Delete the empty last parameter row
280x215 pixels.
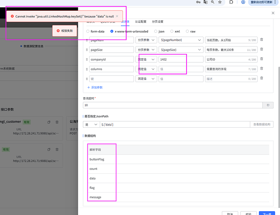point(261,78)
